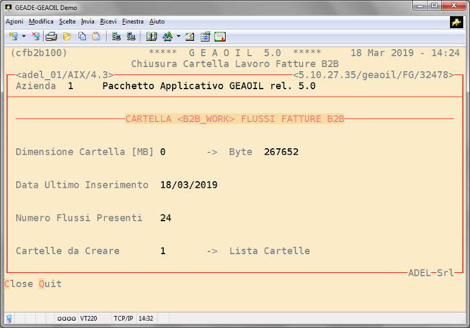The height and width of the screenshot is (328, 470).
Task: Click the Cartelle da Creare value field
Action: (x=163, y=251)
